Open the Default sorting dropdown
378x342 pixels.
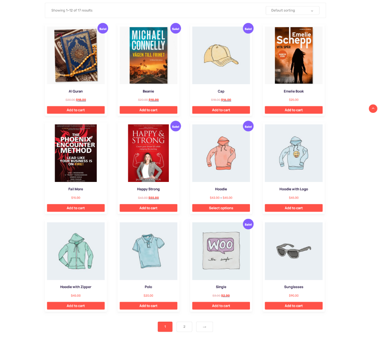pyautogui.click(x=292, y=10)
